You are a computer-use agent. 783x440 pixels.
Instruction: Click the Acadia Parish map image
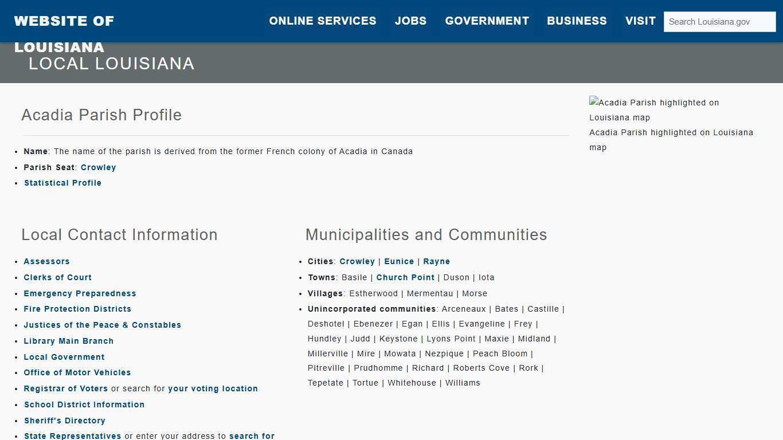point(653,109)
